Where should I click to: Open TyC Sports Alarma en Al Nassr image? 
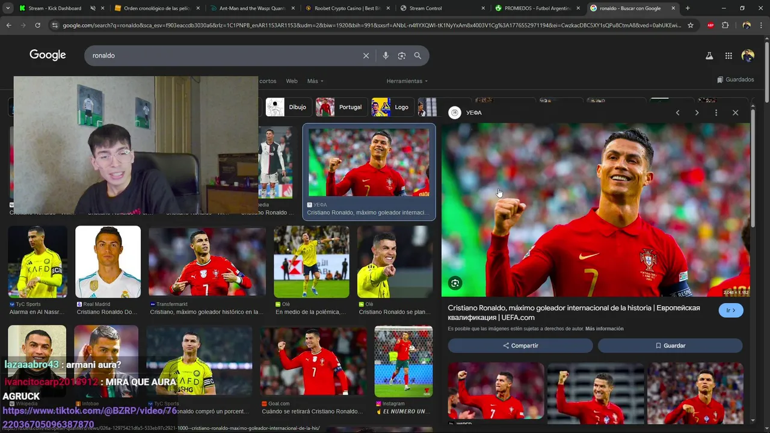pos(37,262)
